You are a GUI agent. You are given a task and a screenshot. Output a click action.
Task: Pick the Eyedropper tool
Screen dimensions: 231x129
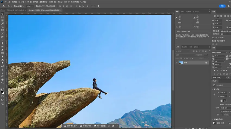pyautogui.click(x=2, y=33)
